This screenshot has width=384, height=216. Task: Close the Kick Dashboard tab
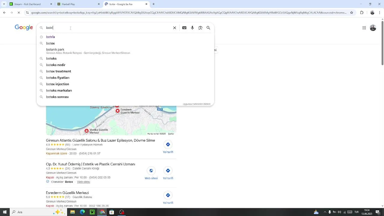click(51, 4)
